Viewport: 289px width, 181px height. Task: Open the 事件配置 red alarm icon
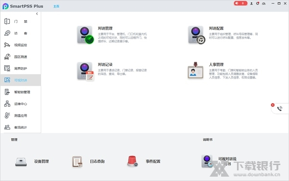click(x=132, y=161)
